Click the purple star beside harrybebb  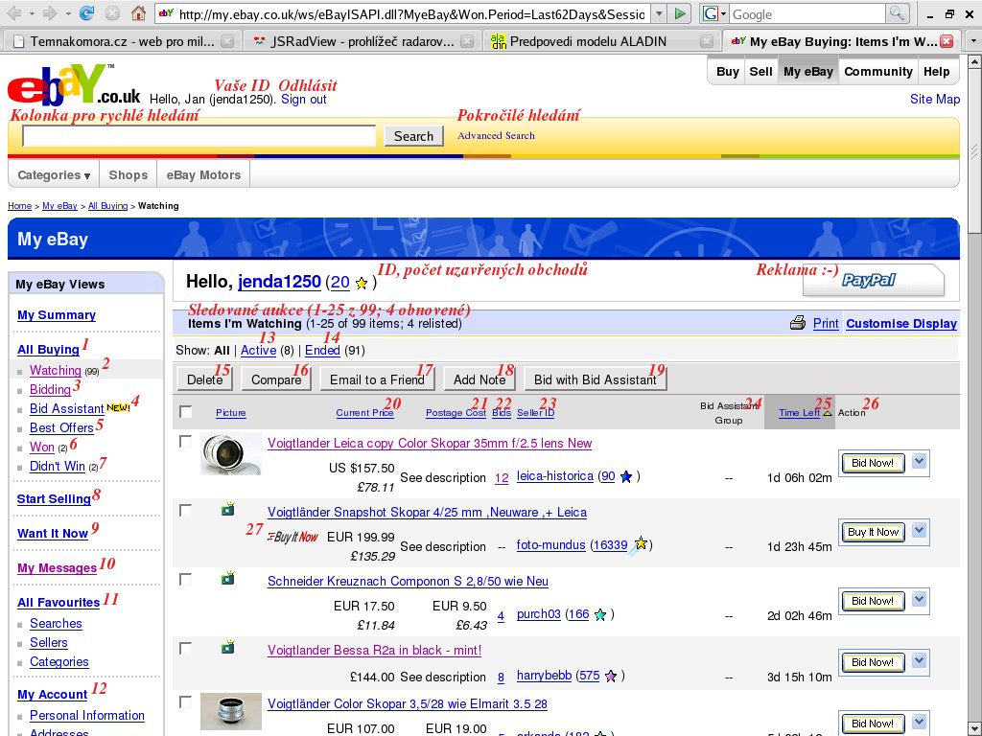(611, 676)
